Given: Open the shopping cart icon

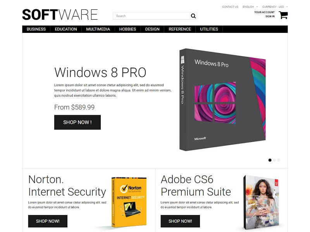Looking at the screenshot, I should point(283,15).
